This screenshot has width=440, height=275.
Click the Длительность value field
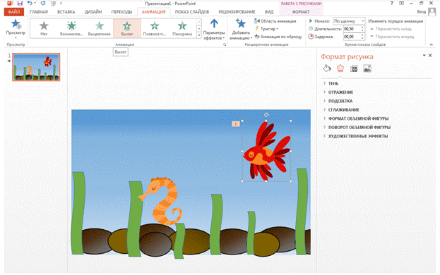pos(352,29)
